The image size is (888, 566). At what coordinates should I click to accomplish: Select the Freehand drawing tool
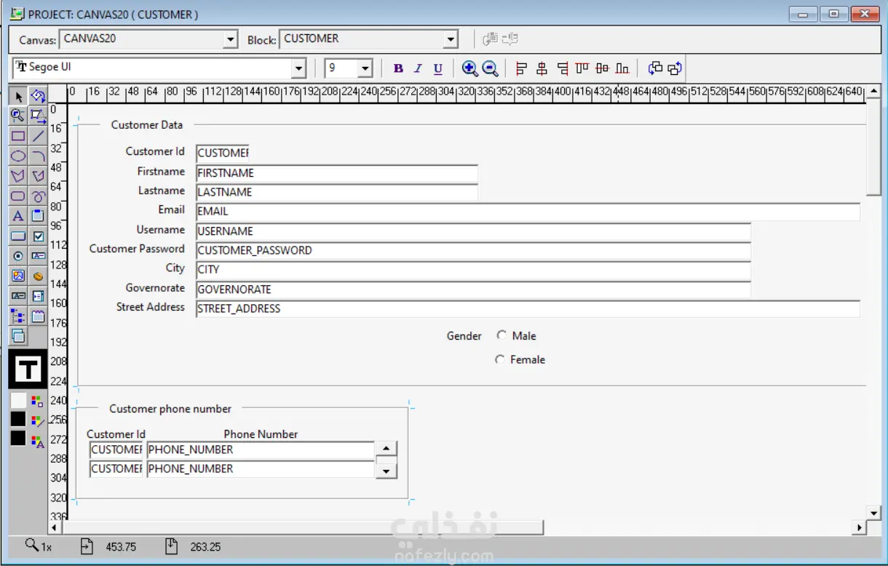click(39, 196)
